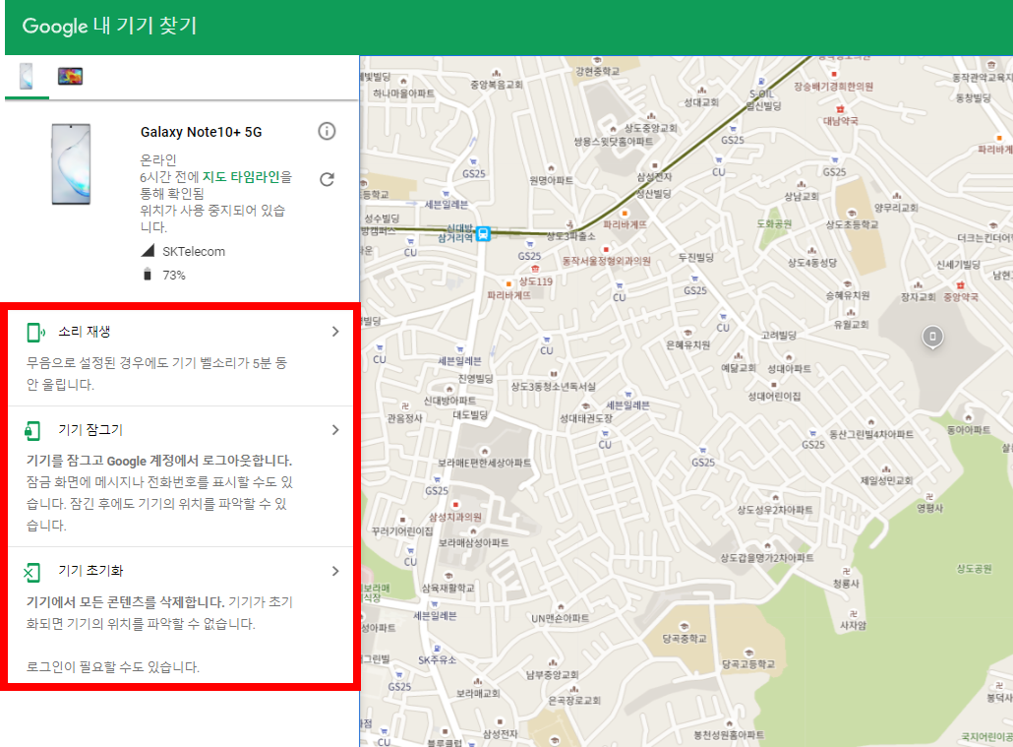The width and height of the screenshot is (1013, 747).
Task: Click the 꾸러기어린이집 map label
Action: click(402, 531)
